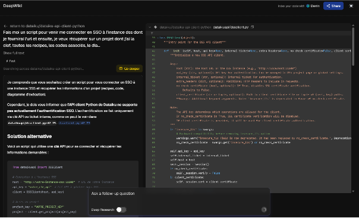
Task: Click the scrollbar down arrow of code panel
Action: click(353, 191)
